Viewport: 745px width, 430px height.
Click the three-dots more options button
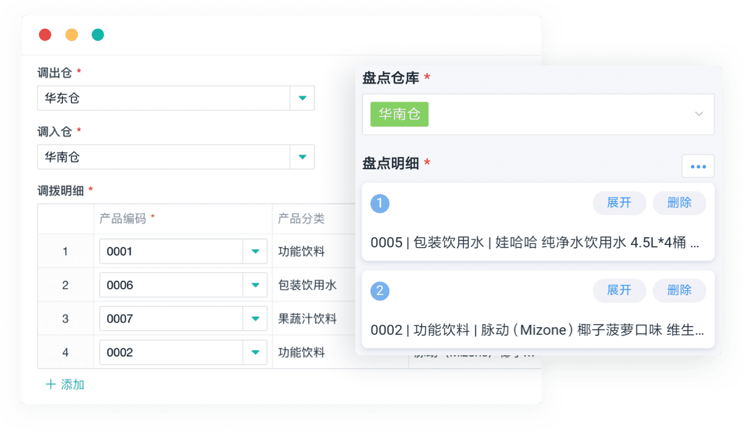click(698, 166)
